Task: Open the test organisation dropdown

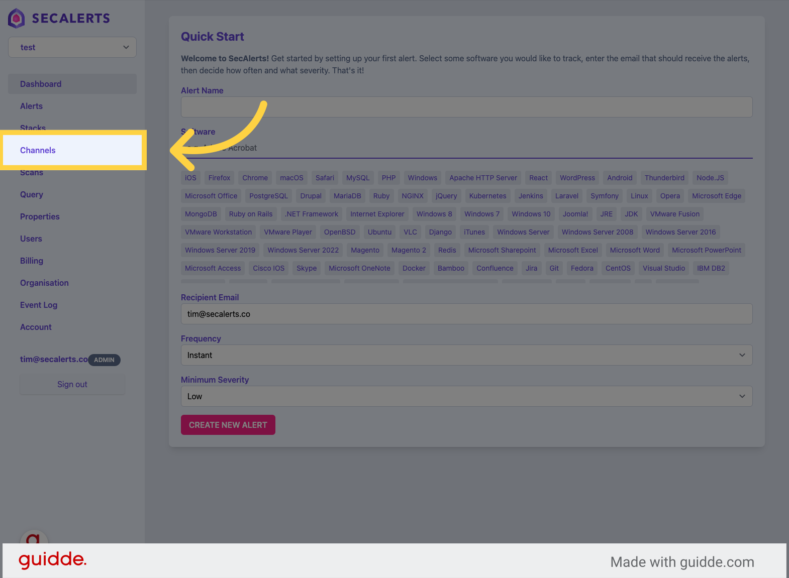Action: 72,47
